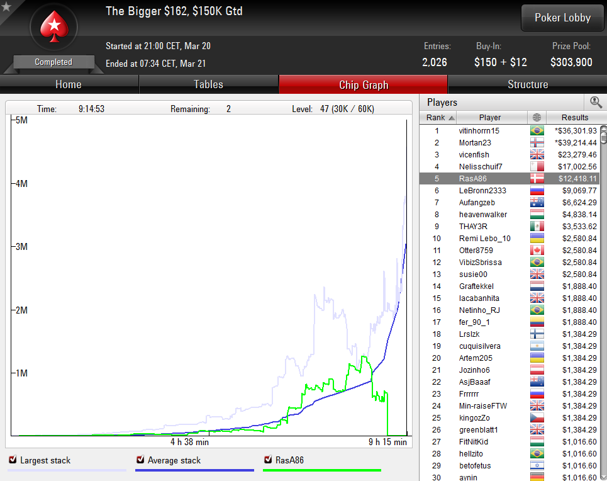Sort players by the globe country column
The height and width of the screenshot is (481, 607).
[537, 118]
